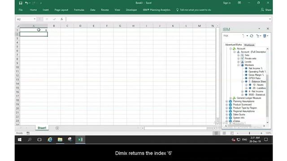The width and height of the screenshot is (287, 161).
Task: Click Tell me what you want to do
Action: (194, 10)
